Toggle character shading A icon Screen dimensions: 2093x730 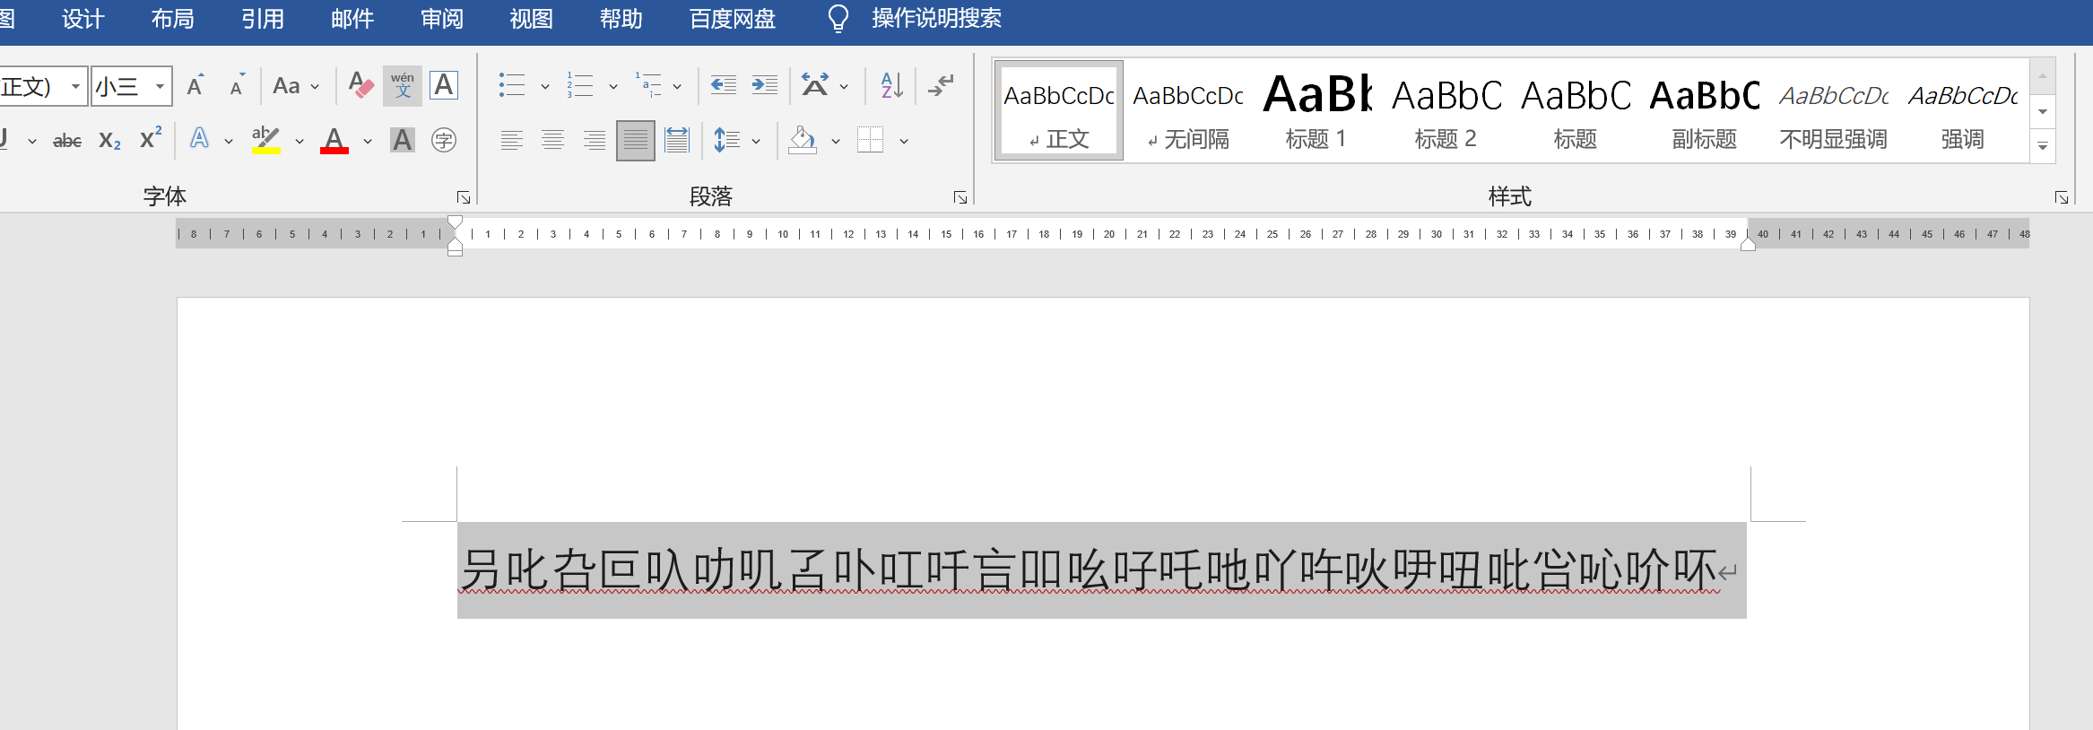point(403,140)
